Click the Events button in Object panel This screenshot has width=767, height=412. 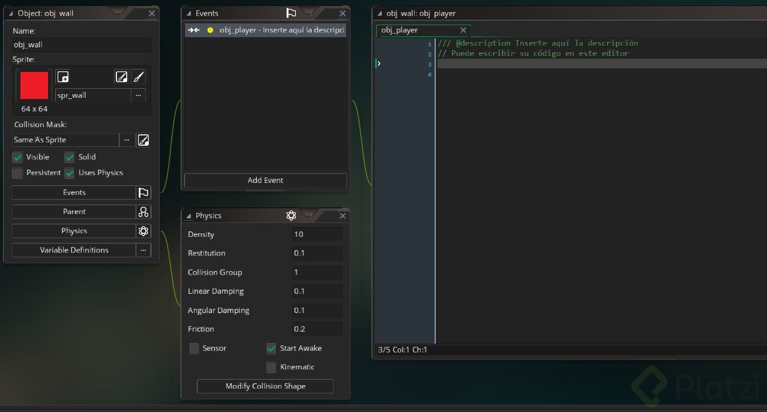[x=74, y=193]
